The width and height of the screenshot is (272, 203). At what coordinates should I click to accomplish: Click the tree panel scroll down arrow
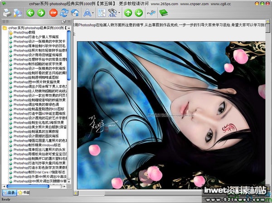coord(69,182)
